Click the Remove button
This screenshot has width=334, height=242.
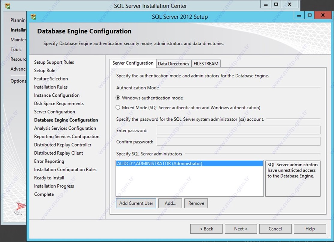[196, 203]
